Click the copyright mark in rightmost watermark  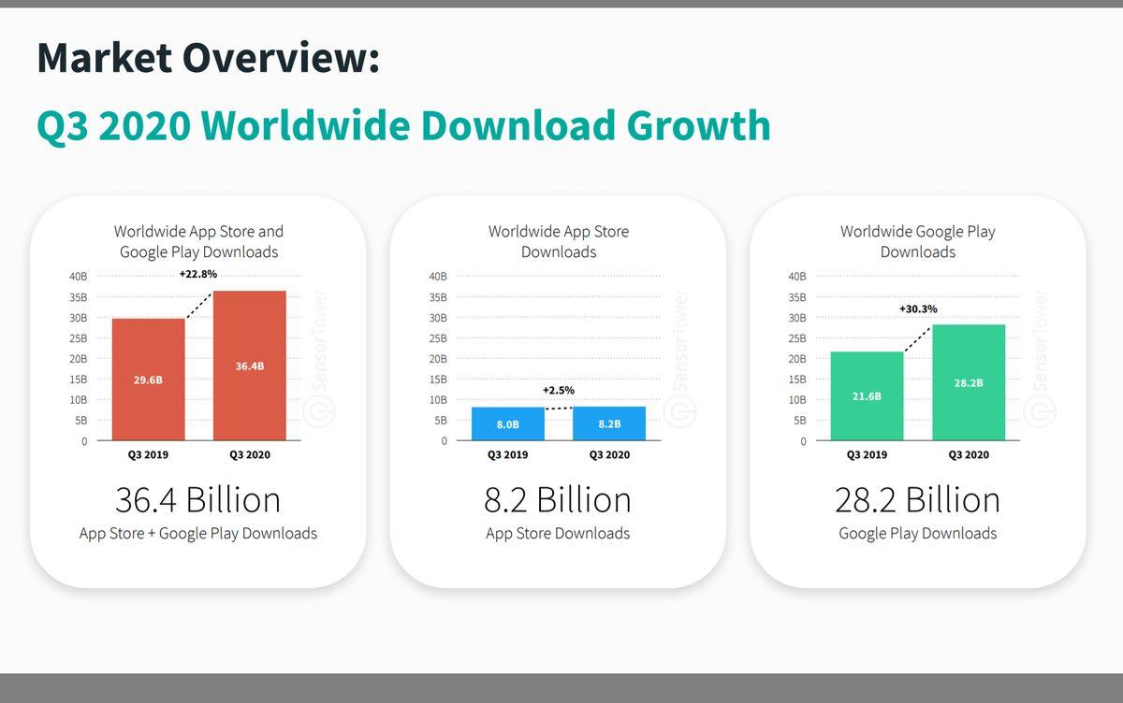(1042, 411)
